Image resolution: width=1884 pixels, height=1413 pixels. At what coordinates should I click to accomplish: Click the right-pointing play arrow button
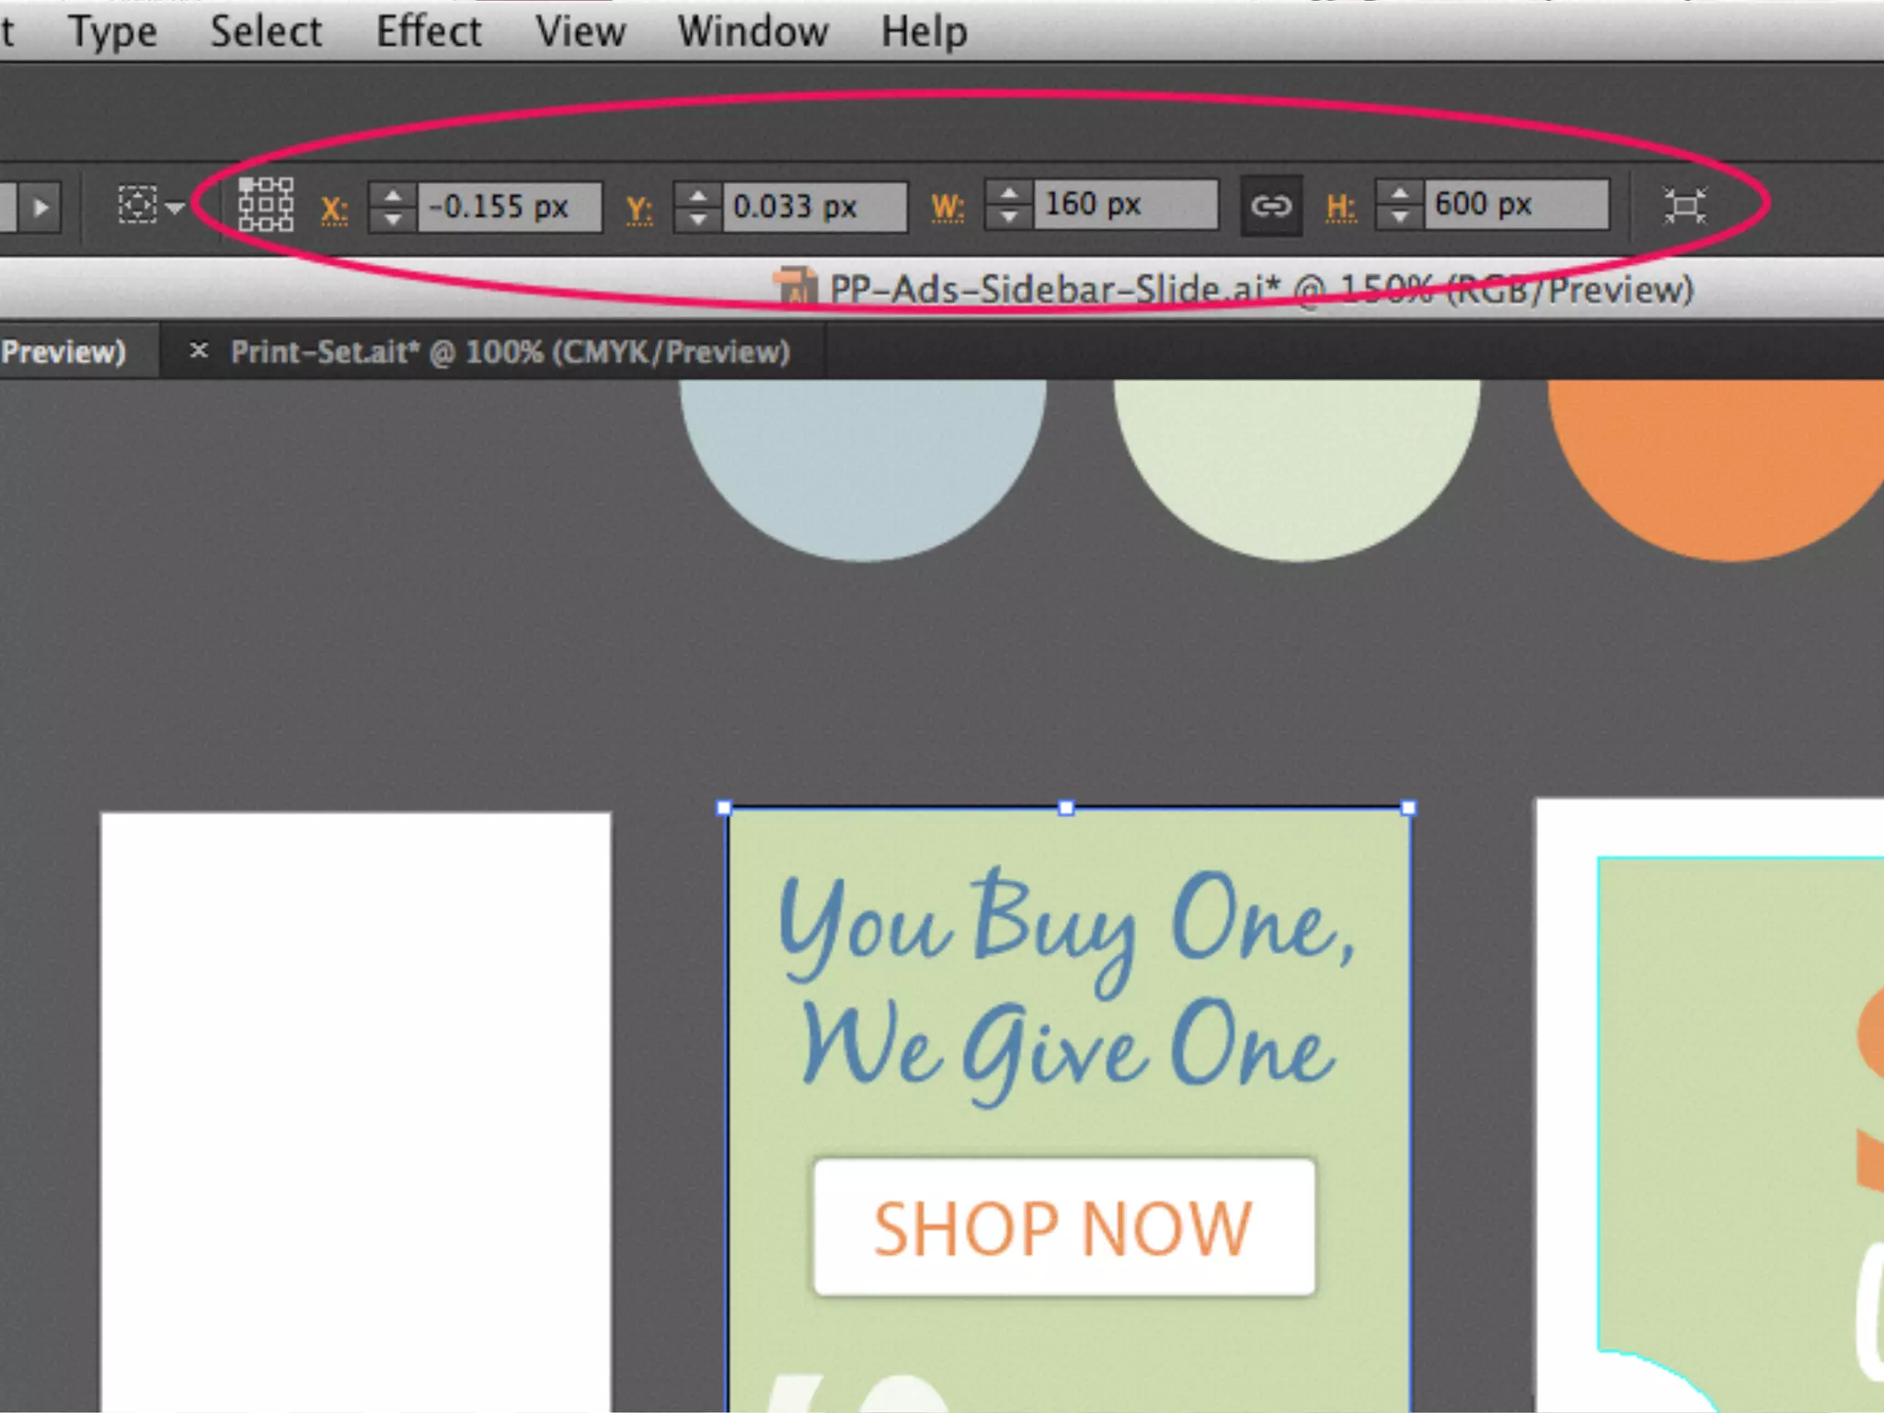pyautogui.click(x=40, y=207)
